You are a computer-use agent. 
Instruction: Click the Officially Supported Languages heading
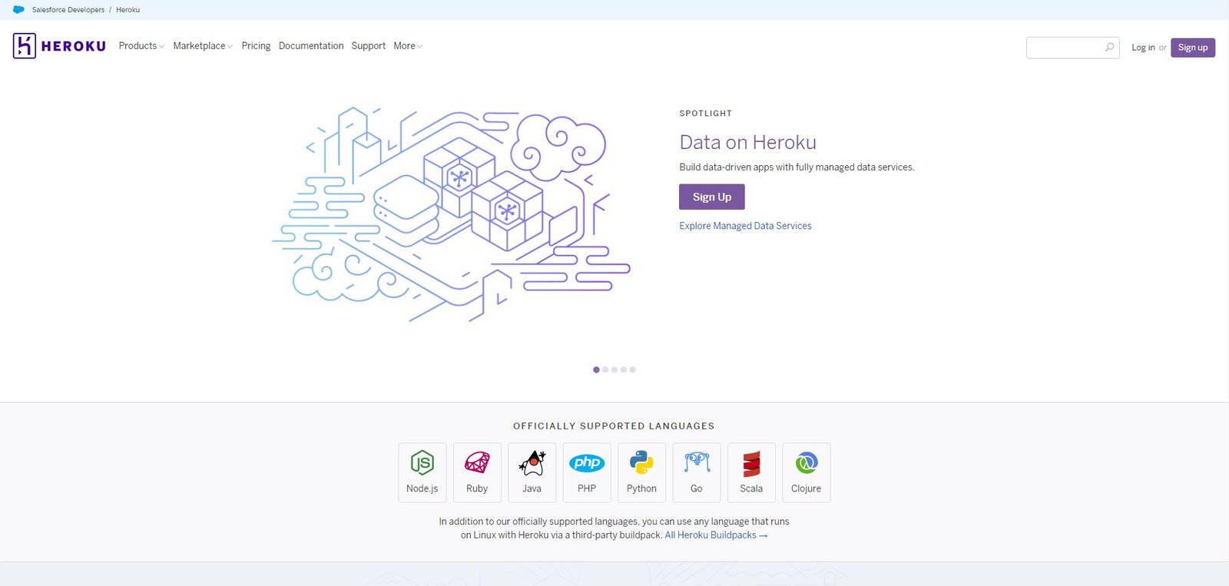pyautogui.click(x=614, y=426)
